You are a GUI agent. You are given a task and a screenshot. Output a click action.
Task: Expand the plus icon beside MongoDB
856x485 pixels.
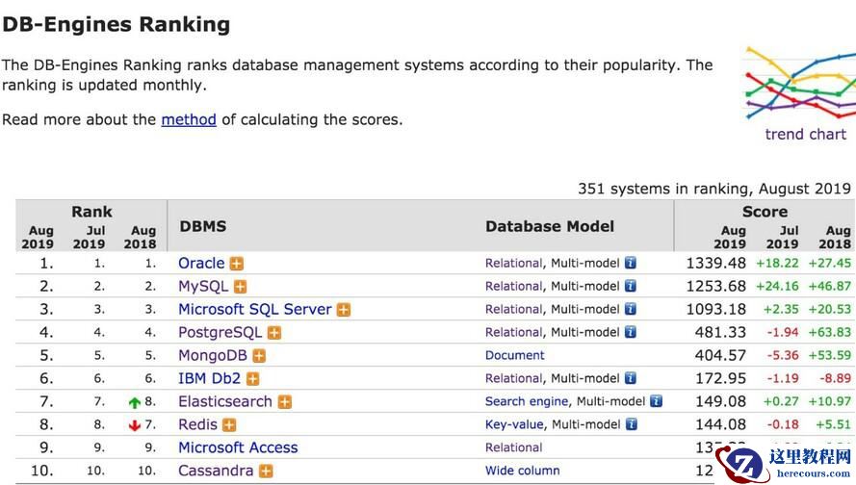click(x=259, y=356)
